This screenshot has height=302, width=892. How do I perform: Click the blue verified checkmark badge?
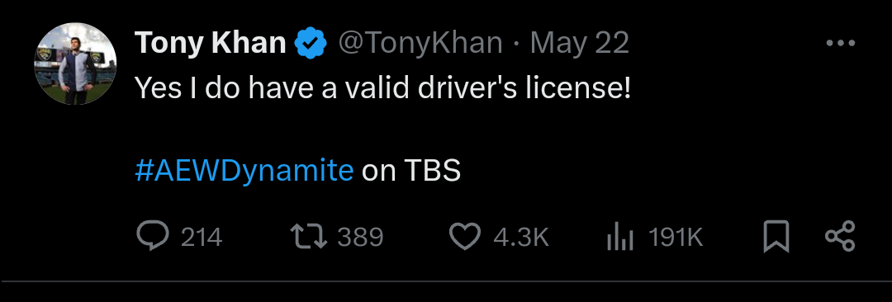point(310,44)
